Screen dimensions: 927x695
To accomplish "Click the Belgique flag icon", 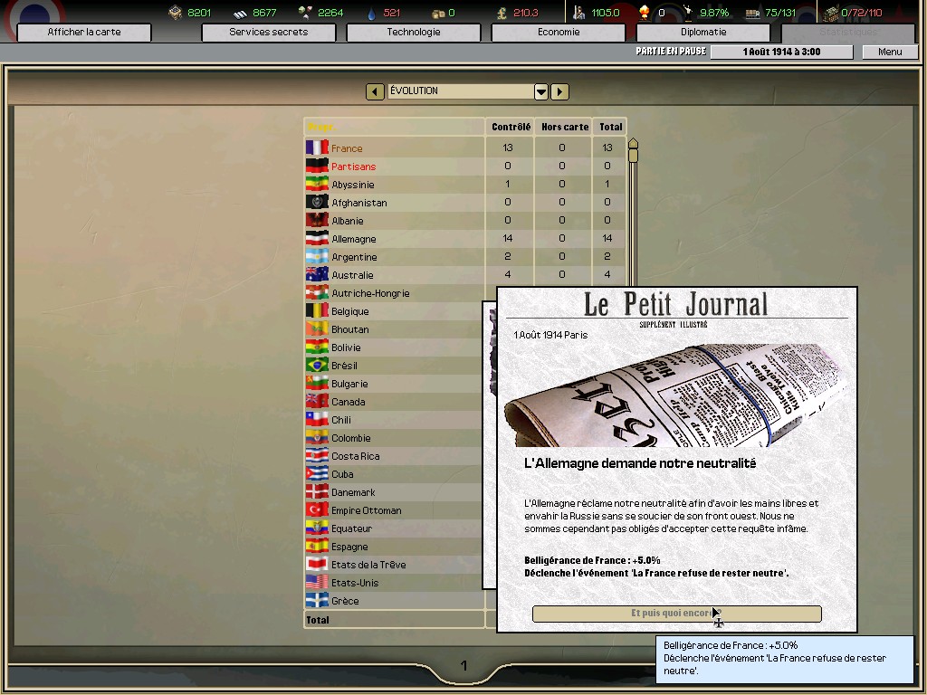I will click(317, 310).
